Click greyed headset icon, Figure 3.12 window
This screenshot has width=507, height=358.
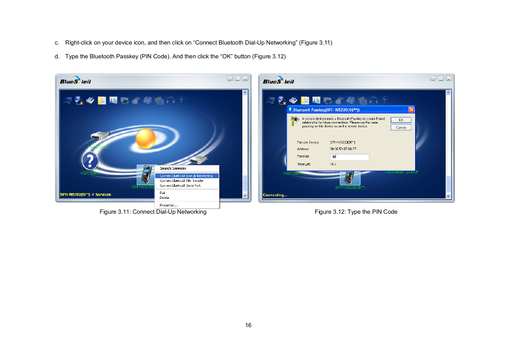(x=385, y=100)
